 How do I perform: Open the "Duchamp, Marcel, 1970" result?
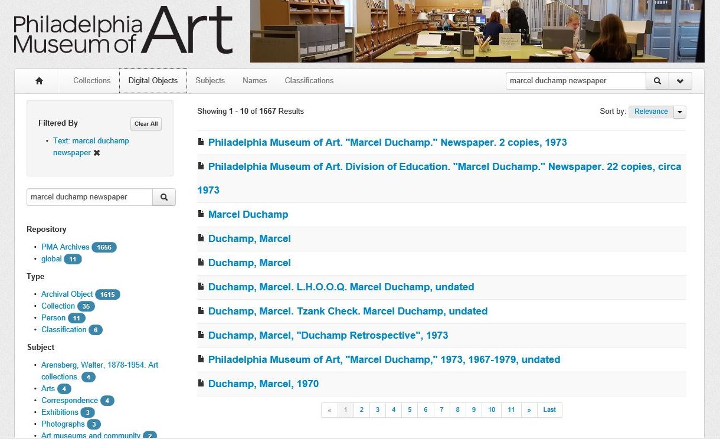[263, 384]
